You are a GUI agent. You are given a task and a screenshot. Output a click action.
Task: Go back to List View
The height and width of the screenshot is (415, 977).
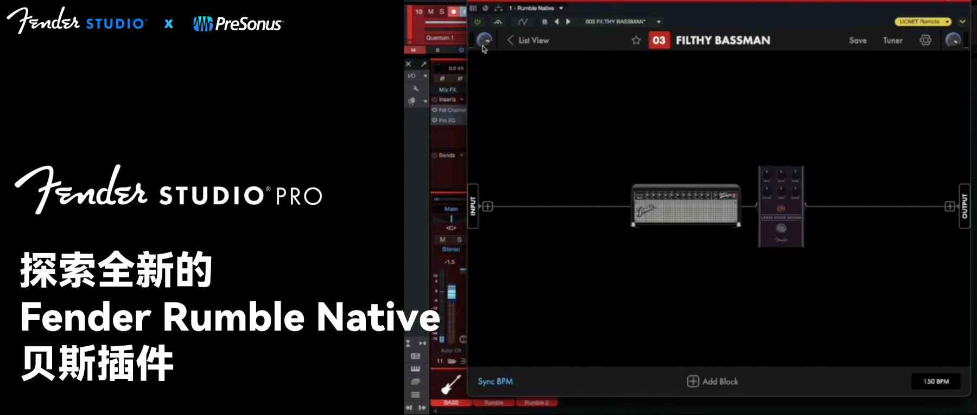(x=528, y=41)
